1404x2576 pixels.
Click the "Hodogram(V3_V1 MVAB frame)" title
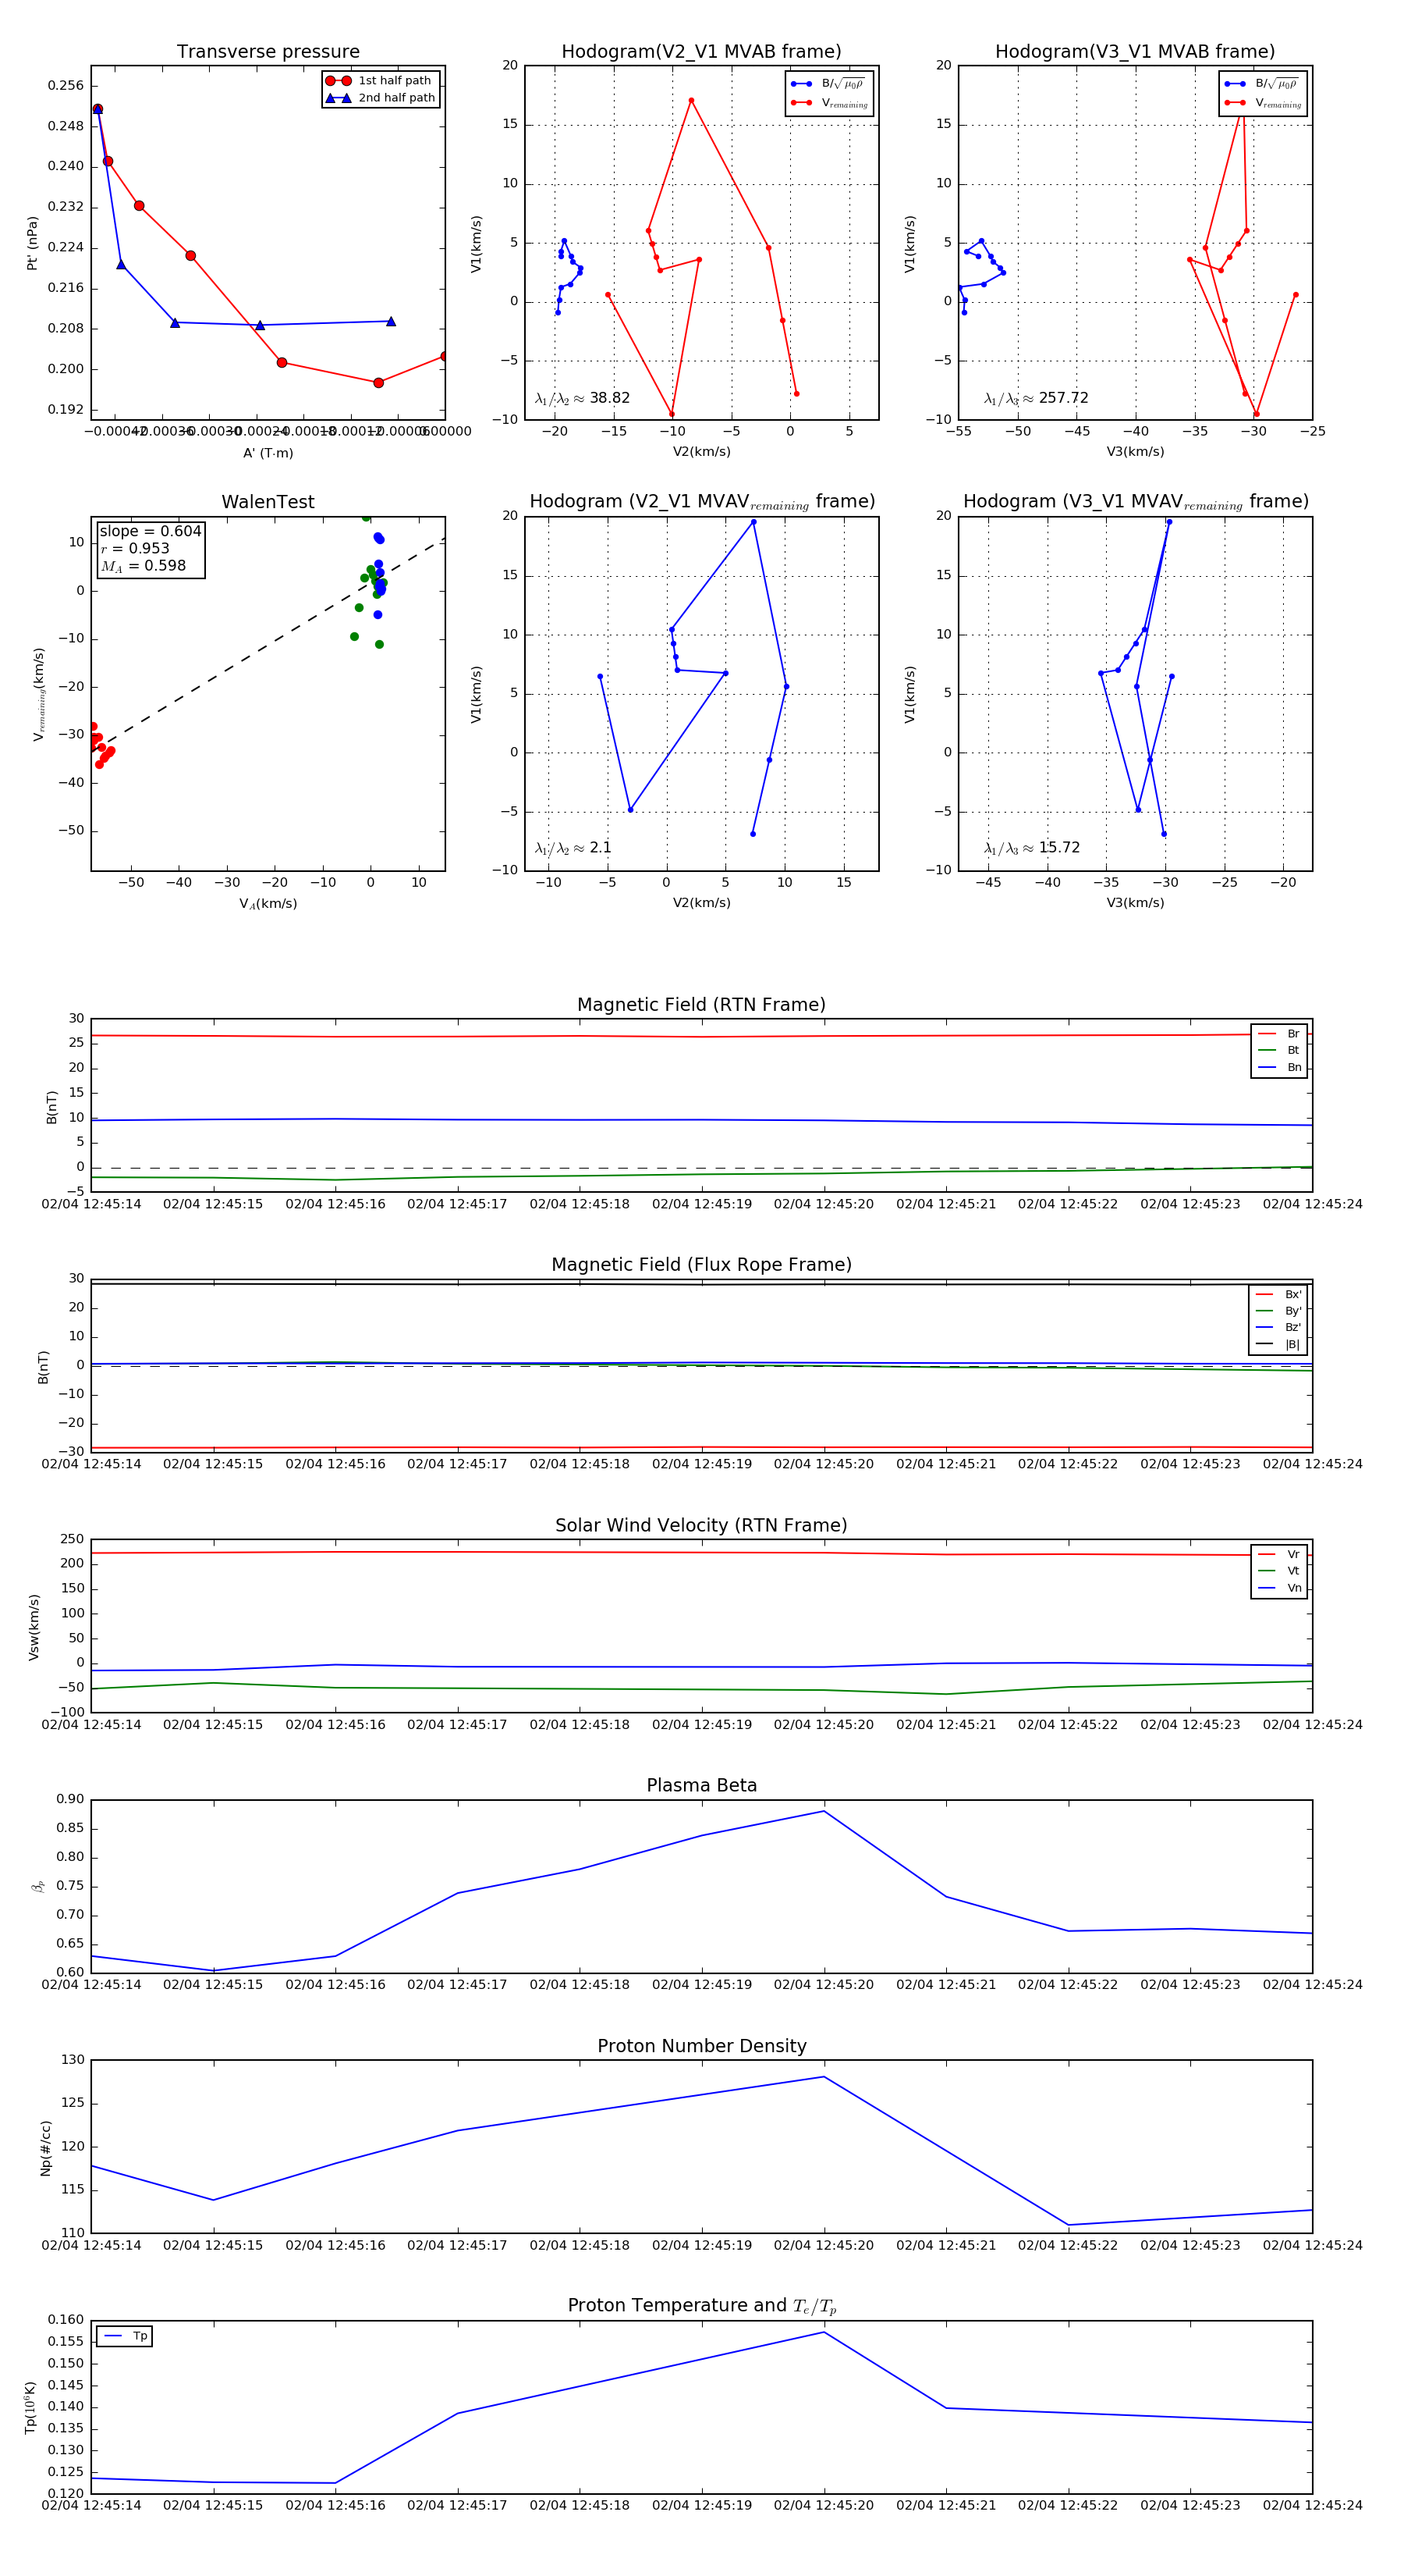pos(1135,52)
